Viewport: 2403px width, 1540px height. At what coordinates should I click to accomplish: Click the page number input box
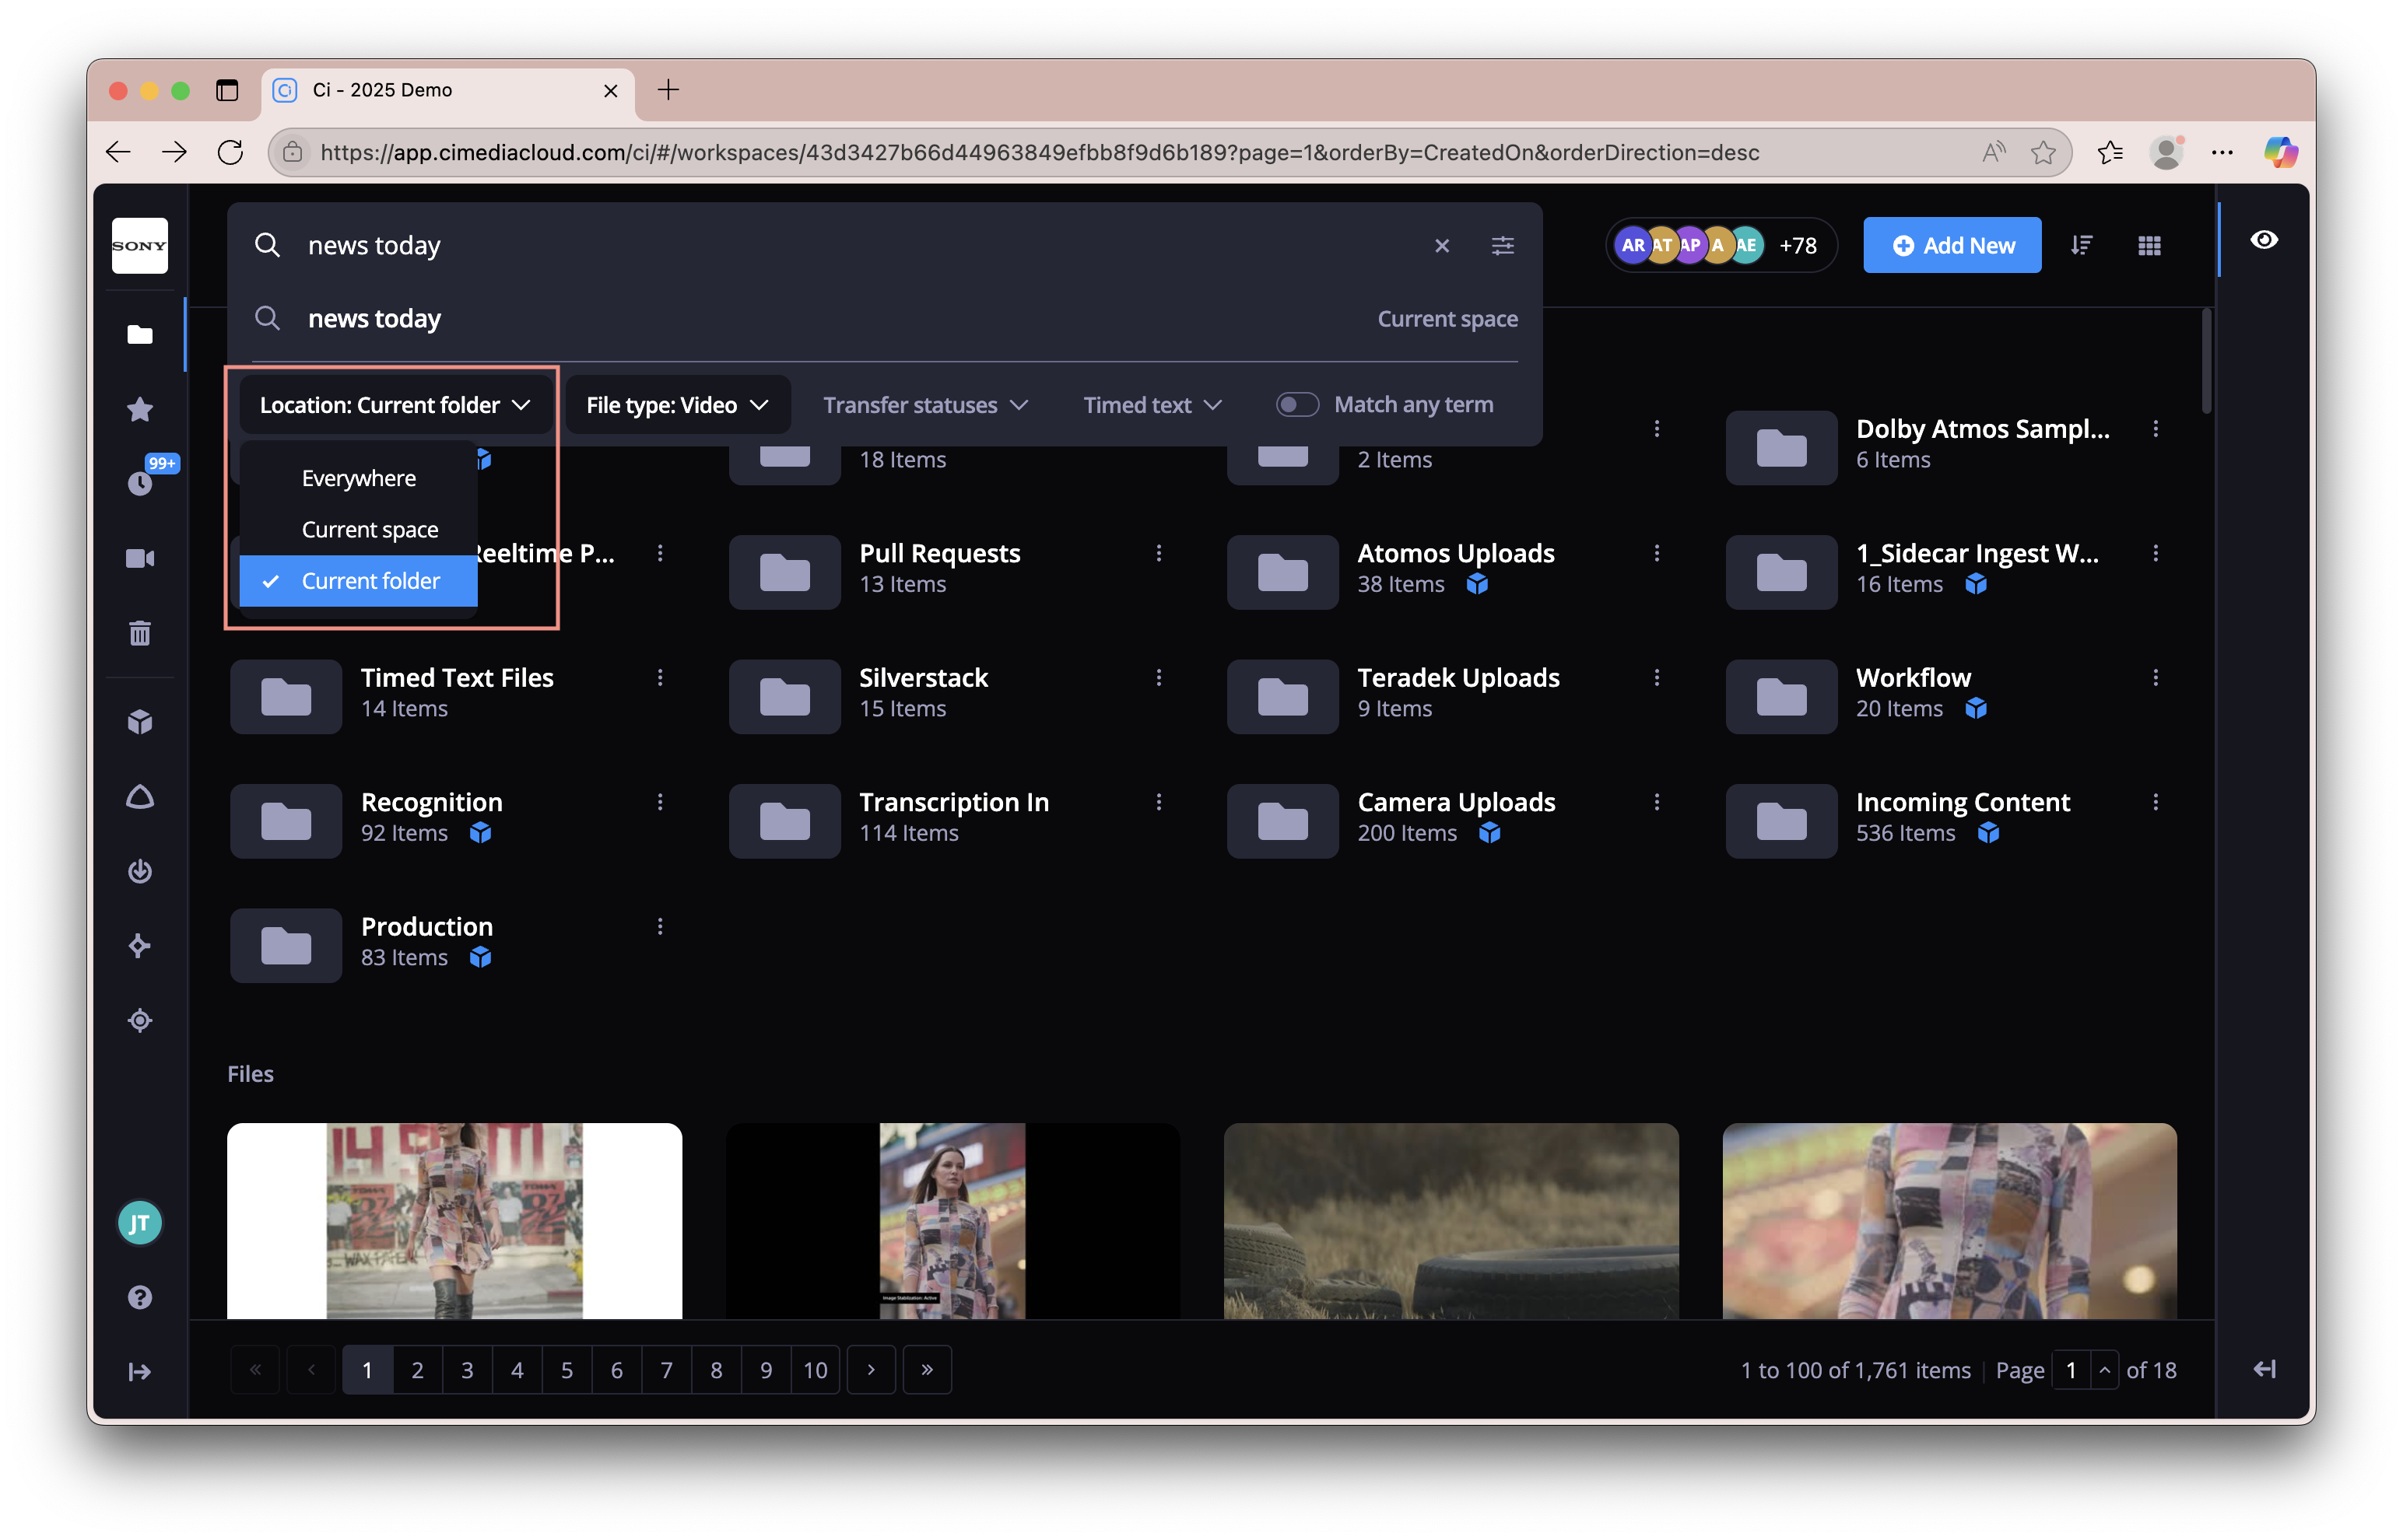(2071, 1370)
